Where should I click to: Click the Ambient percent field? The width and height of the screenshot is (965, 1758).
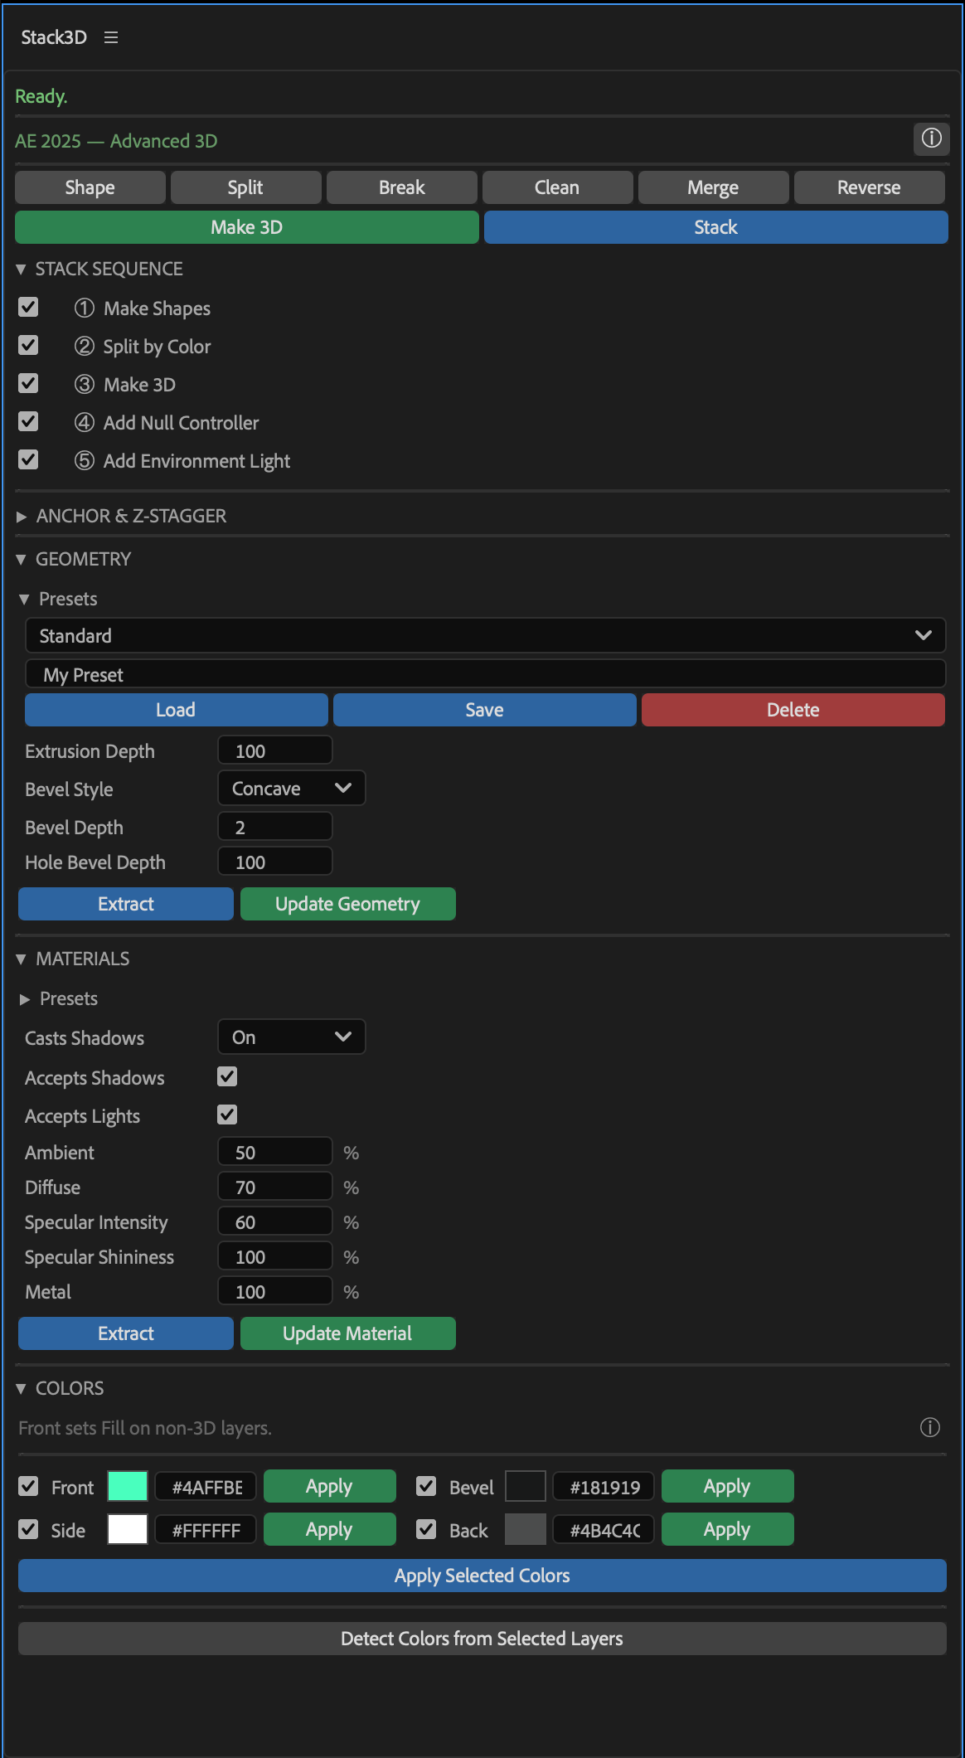(275, 1152)
